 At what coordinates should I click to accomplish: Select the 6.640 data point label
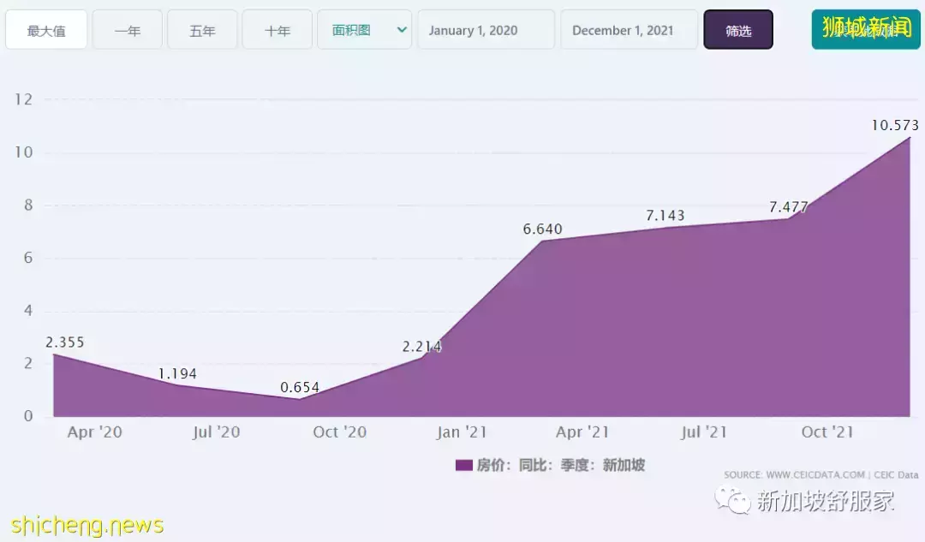[543, 229]
